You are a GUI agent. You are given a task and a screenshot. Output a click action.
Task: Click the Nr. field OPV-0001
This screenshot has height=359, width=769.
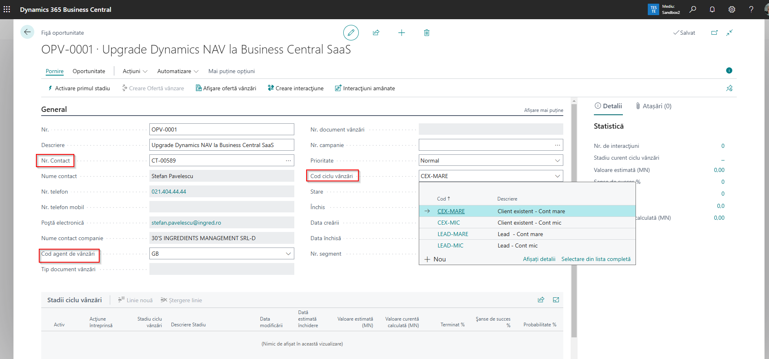coord(222,129)
